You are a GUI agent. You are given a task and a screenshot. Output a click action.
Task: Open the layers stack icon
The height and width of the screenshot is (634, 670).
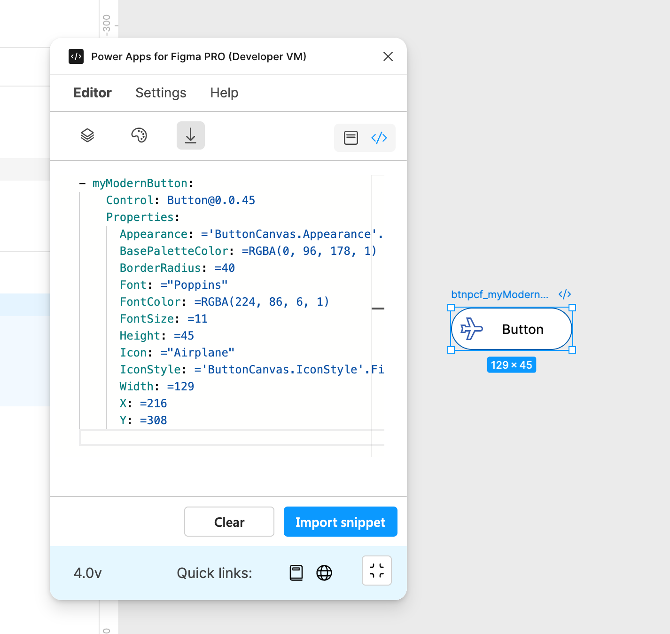87,135
